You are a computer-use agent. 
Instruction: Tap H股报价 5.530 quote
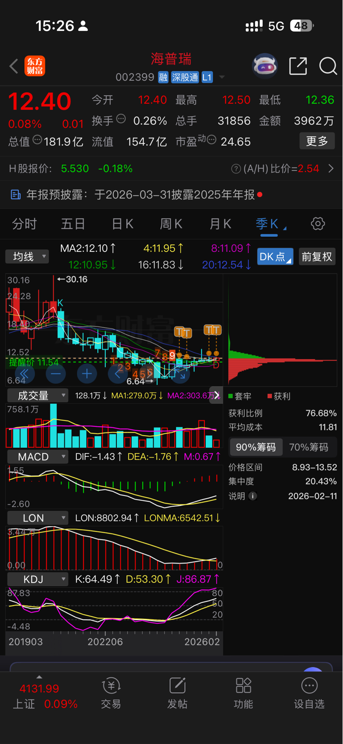(x=75, y=168)
